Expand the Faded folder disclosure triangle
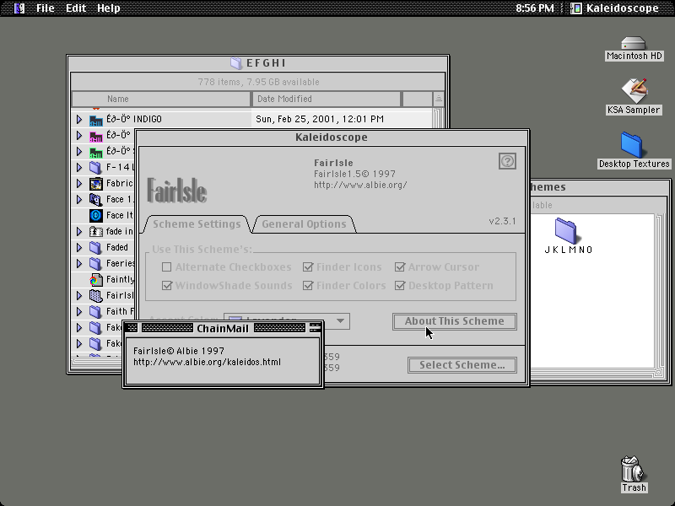Image resolution: width=675 pixels, height=506 pixels. pos(79,248)
